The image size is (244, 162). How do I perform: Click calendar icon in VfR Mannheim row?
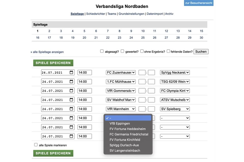pos(71,109)
